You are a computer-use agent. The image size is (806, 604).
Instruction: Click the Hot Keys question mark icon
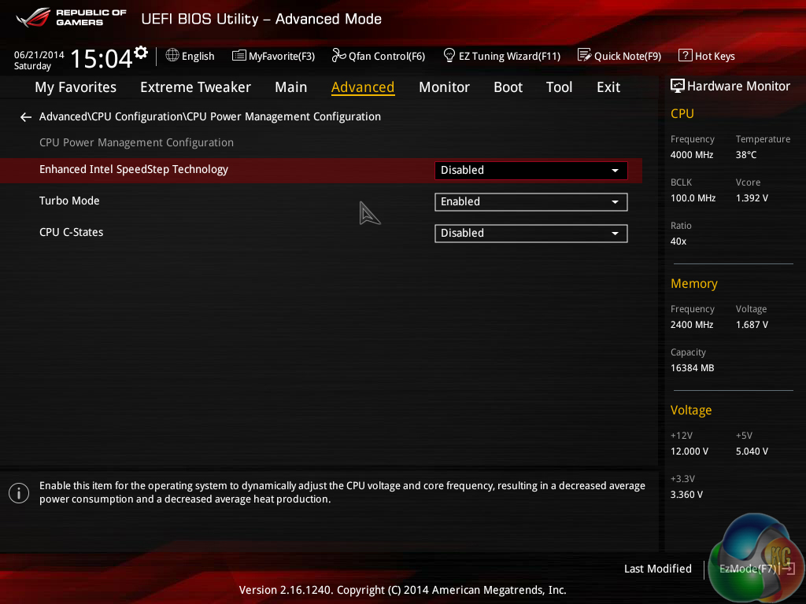685,55
